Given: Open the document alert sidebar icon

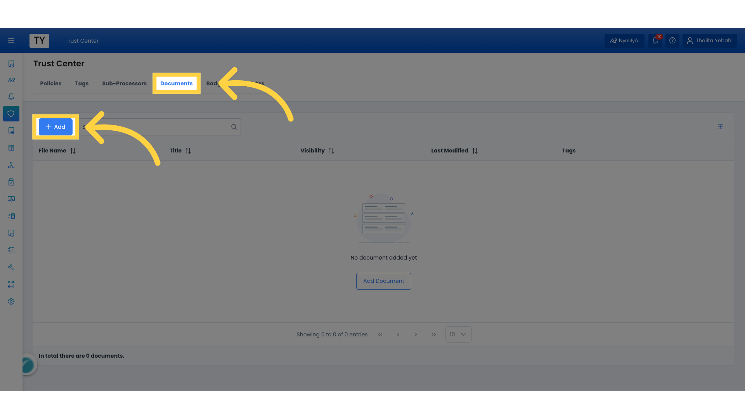Looking at the screenshot, I should pyautogui.click(x=11, y=233).
